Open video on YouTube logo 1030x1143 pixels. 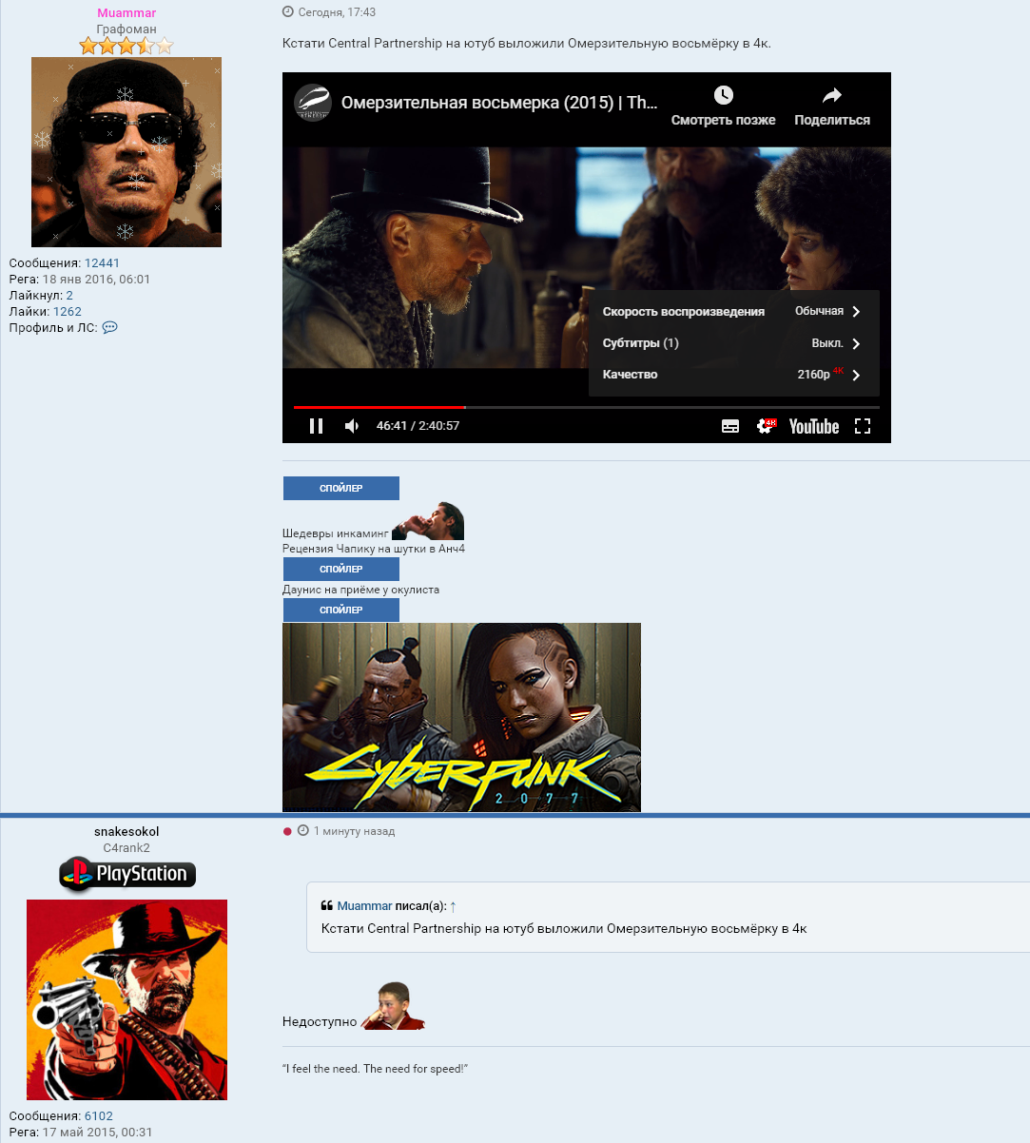814,426
